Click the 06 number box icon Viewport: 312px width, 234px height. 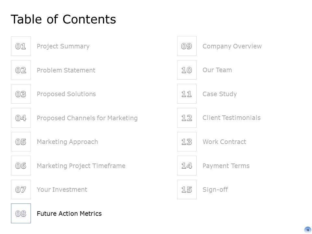[x=21, y=165]
